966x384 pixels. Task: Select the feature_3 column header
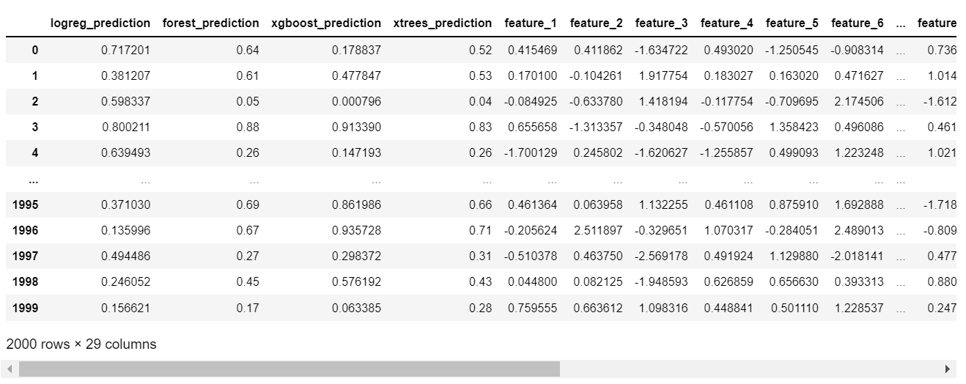tap(662, 23)
